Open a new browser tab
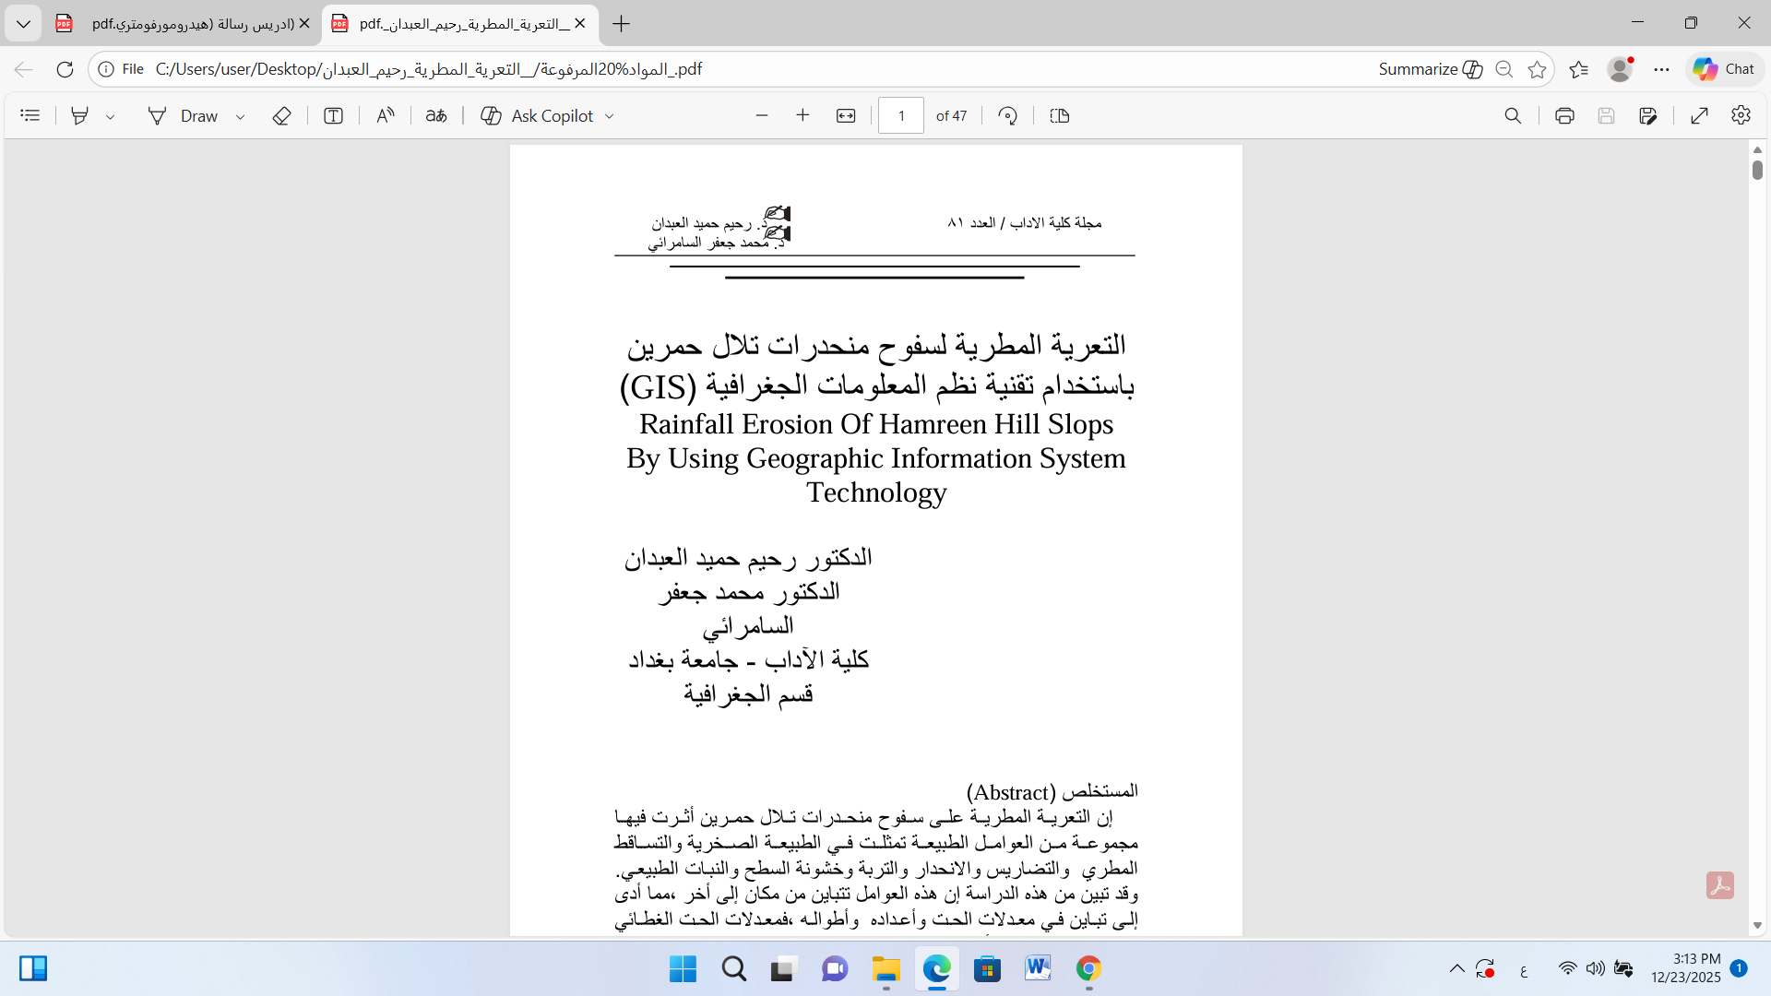The width and height of the screenshot is (1771, 996). (622, 24)
